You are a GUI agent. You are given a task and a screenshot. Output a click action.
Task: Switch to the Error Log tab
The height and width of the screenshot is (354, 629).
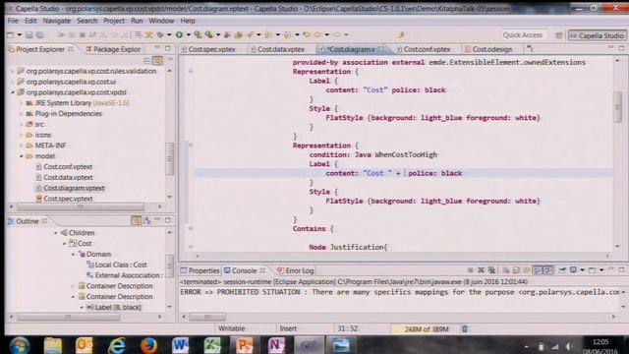(x=295, y=271)
